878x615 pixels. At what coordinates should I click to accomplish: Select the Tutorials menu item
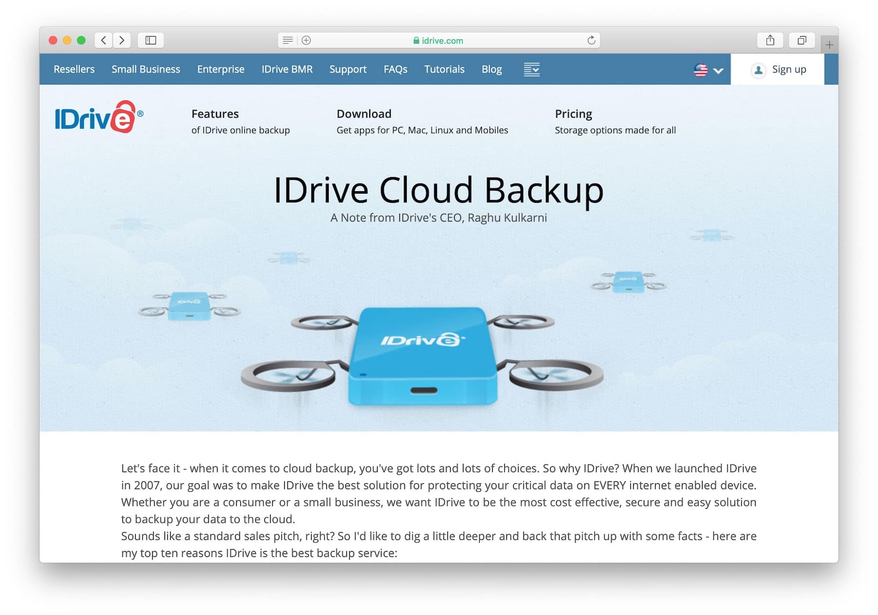click(444, 69)
